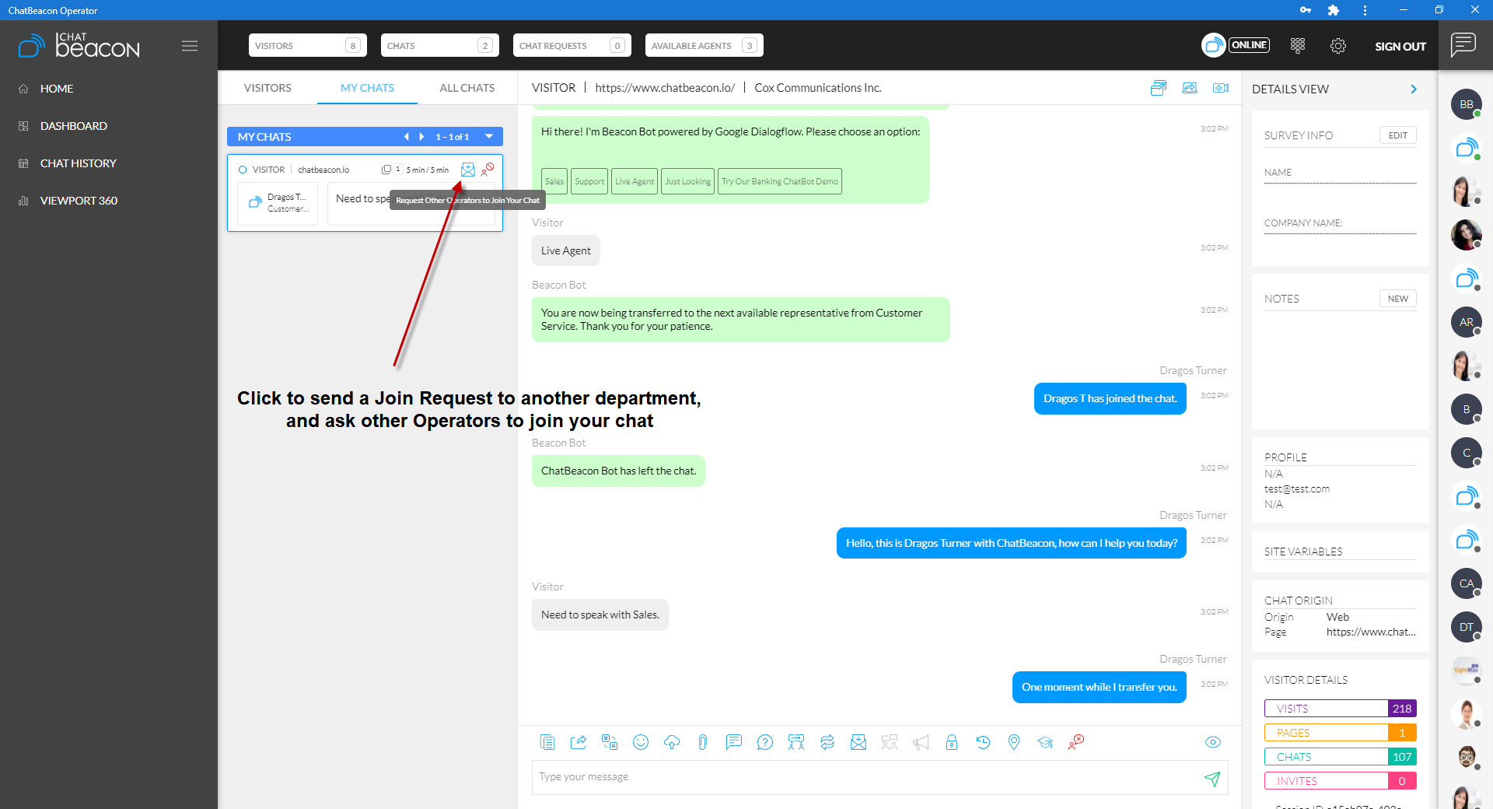
Task: Click the graduation cap icon
Action: (1045, 742)
